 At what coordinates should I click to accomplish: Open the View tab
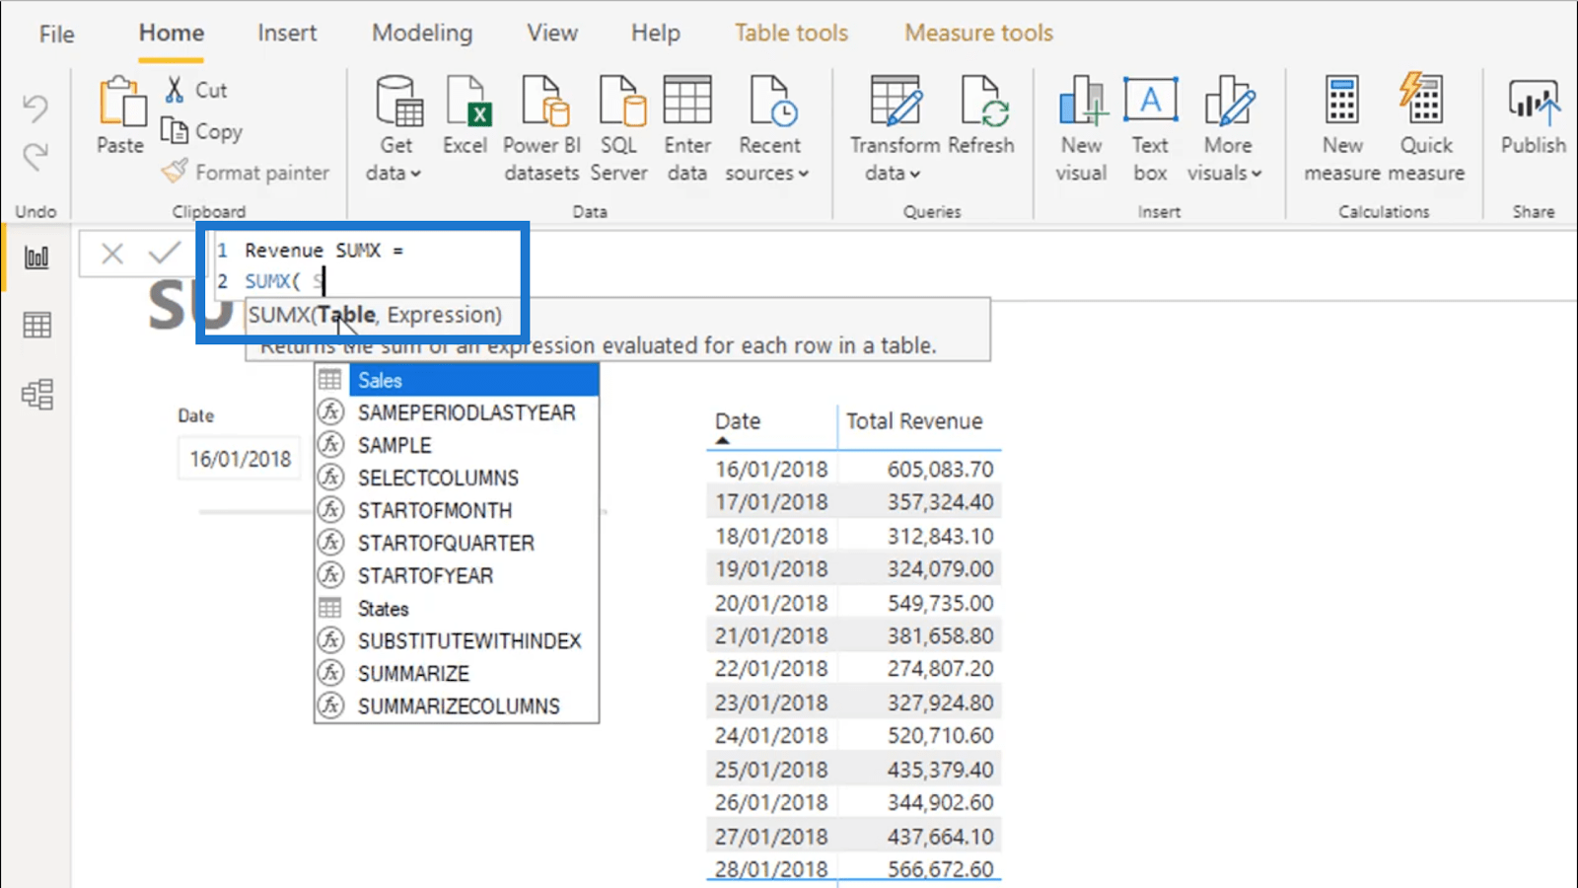552,33
